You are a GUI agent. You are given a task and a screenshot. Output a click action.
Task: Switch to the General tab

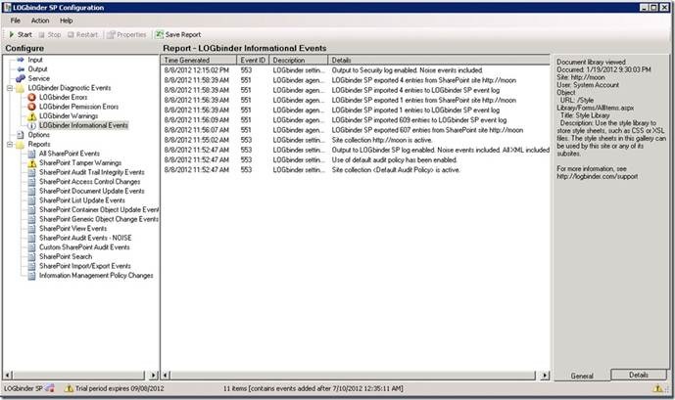[580, 375]
